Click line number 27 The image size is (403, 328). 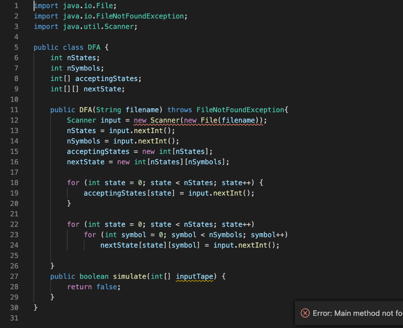point(14,276)
